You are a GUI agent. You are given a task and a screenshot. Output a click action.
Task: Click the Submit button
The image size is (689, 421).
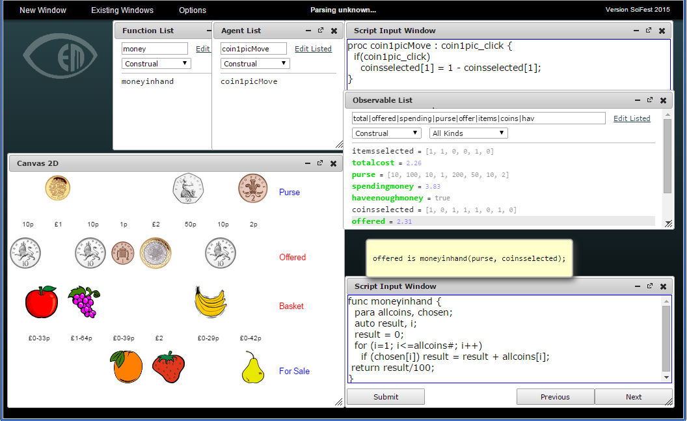(386, 397)
